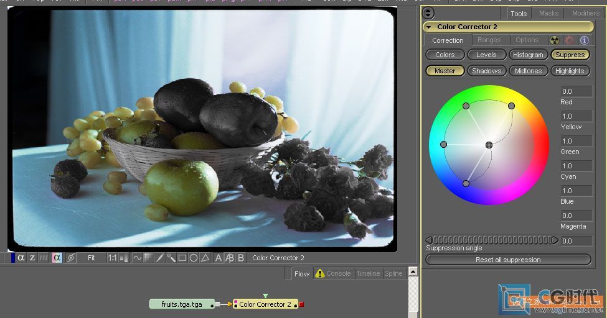Select the Midtones range toggle
Screen dimensions: 607x318
528,71
